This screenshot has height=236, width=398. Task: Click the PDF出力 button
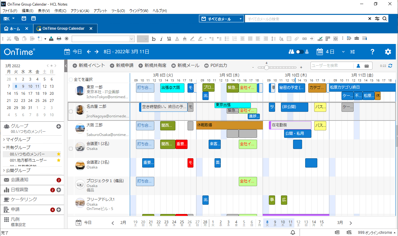point(216,66)
